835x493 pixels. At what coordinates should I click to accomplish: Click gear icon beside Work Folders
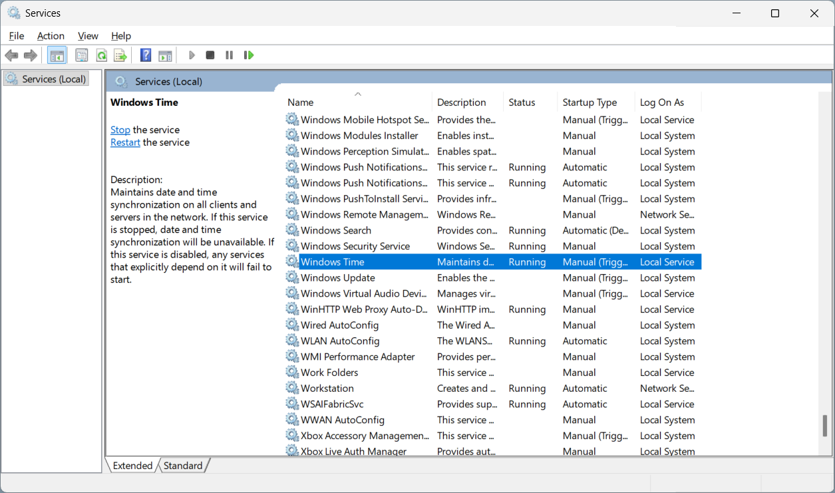click(x=292, y=373)
